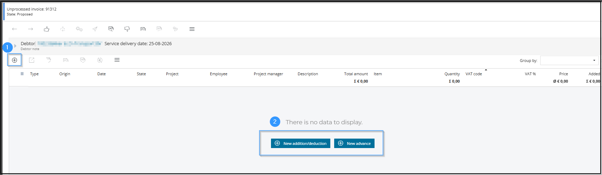Send the invoice with paper plane icon
This screenshot has height=175, width=602.
pos(95,29)
